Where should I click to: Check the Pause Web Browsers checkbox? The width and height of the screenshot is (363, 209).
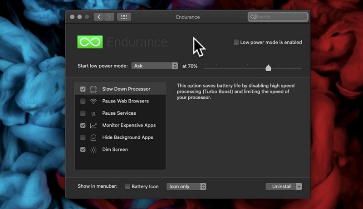83,101
